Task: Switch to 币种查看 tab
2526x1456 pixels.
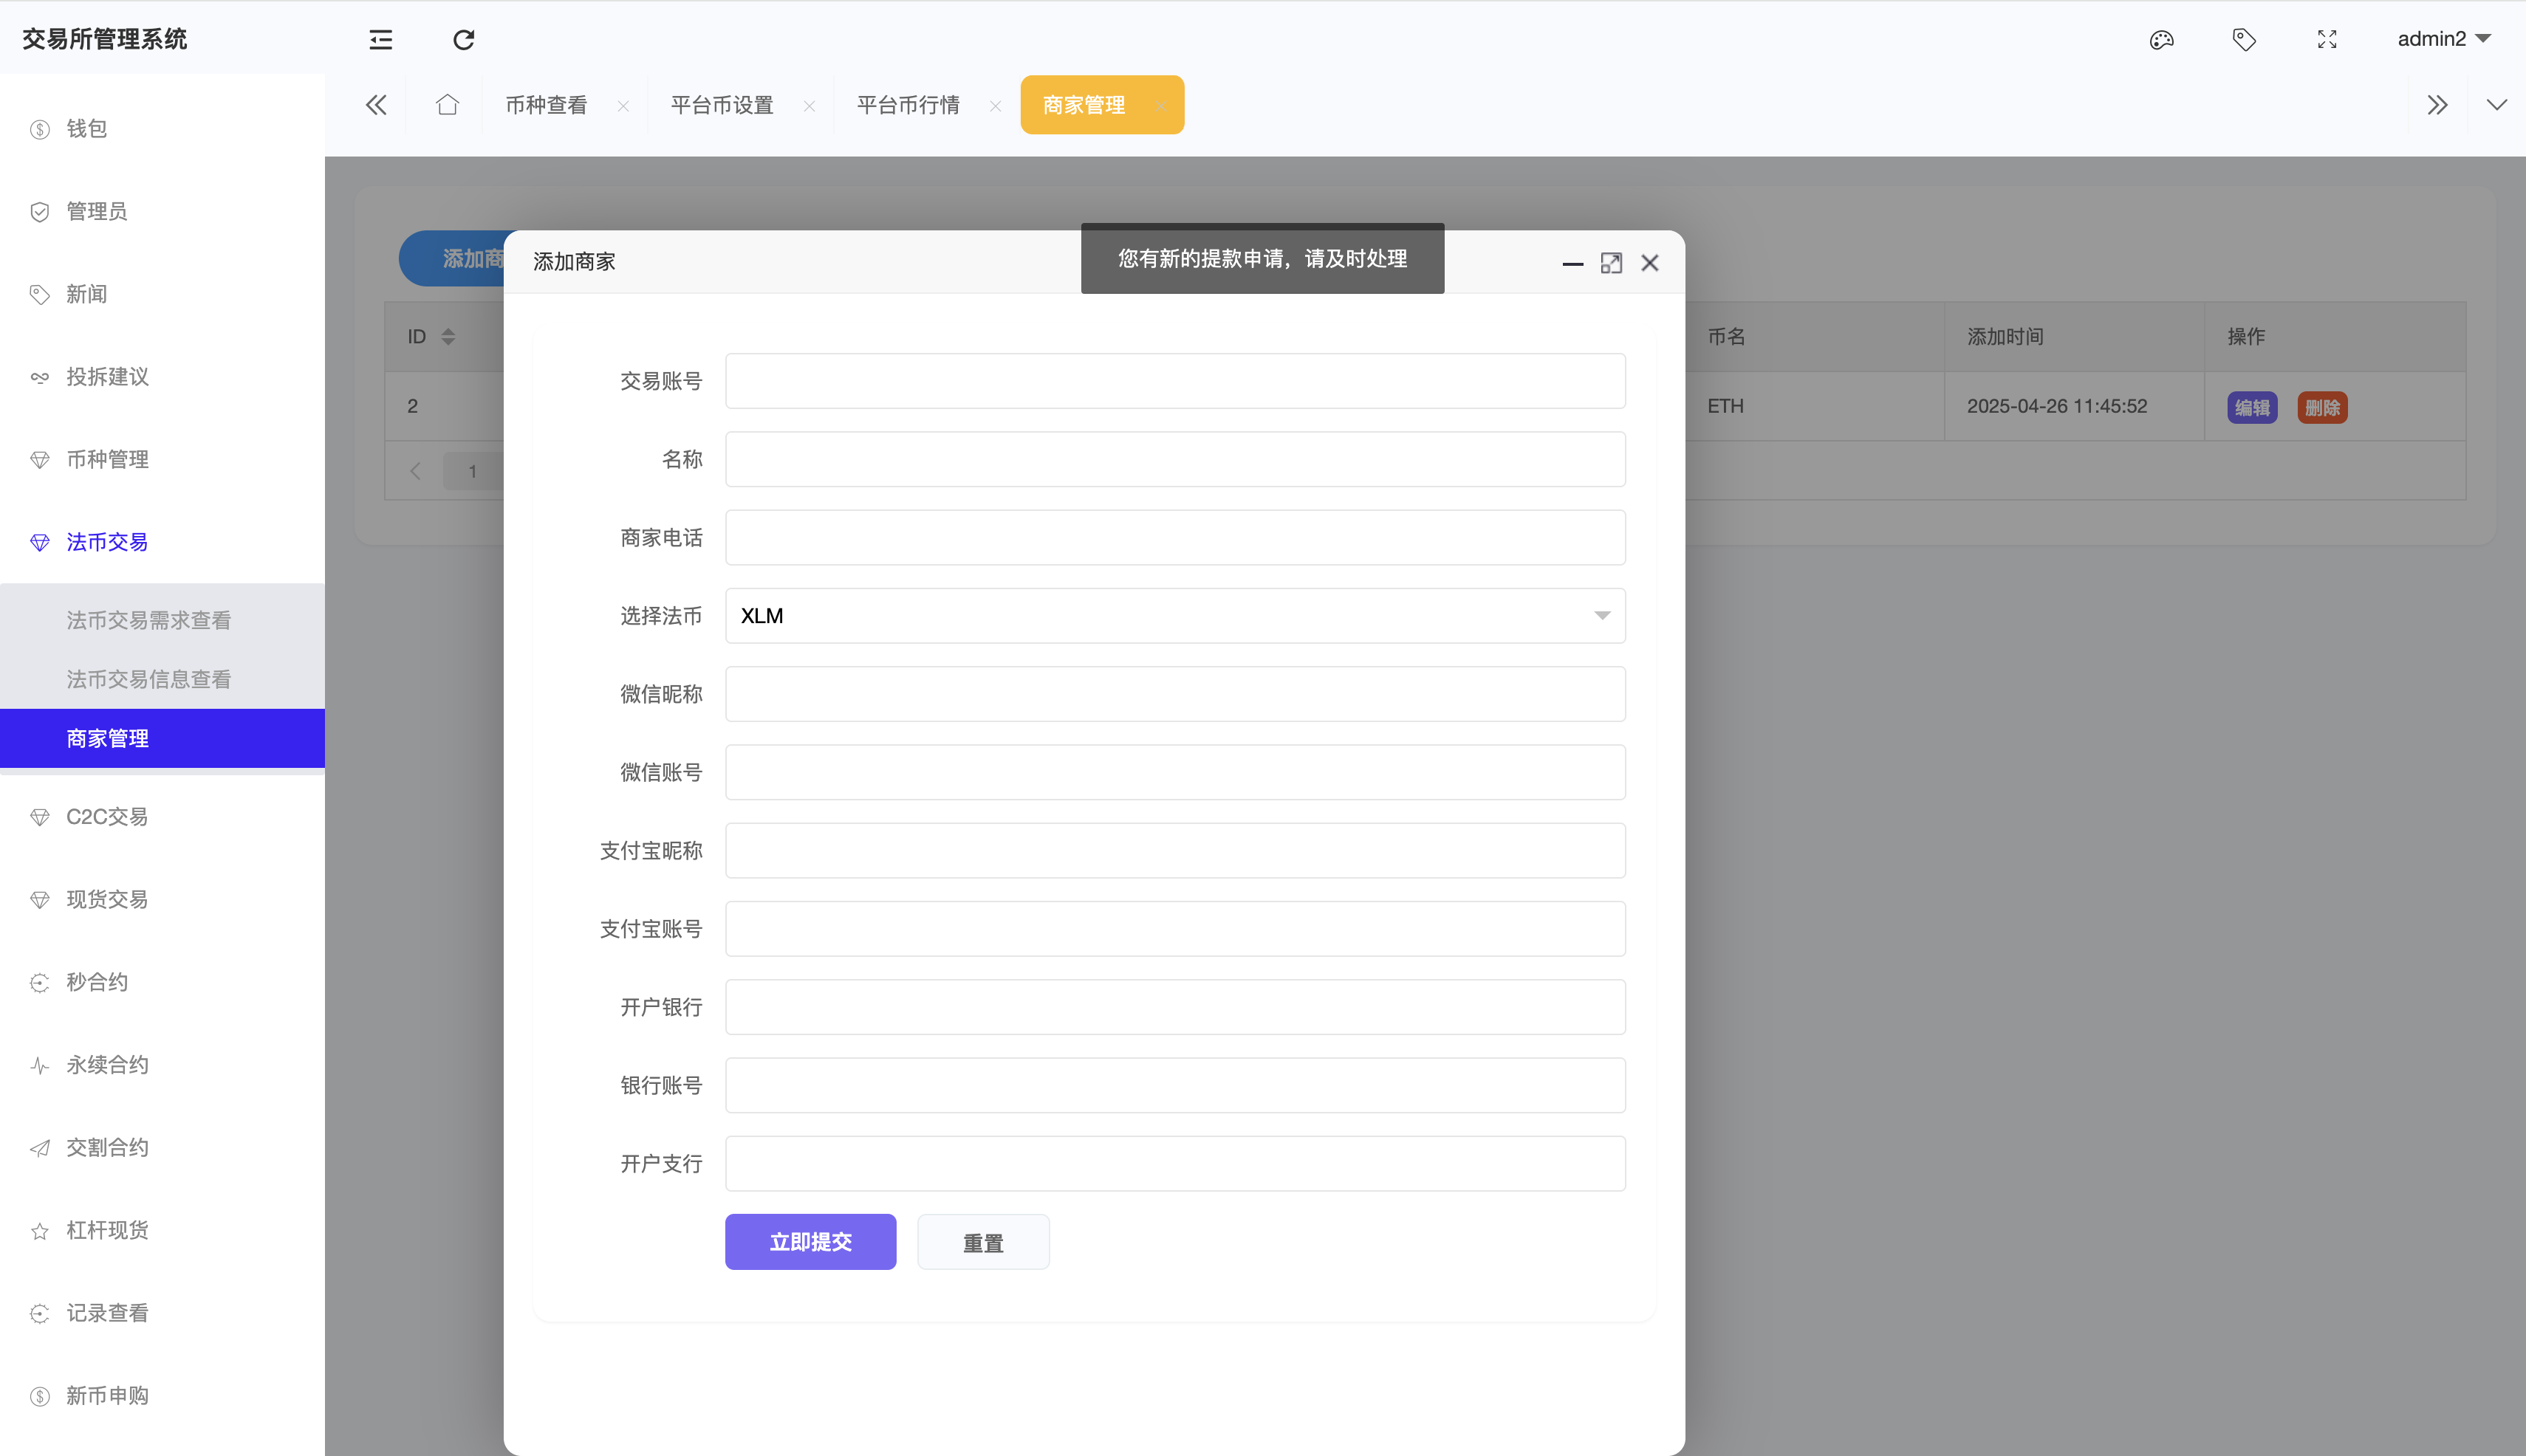Action: pos(547,105)
